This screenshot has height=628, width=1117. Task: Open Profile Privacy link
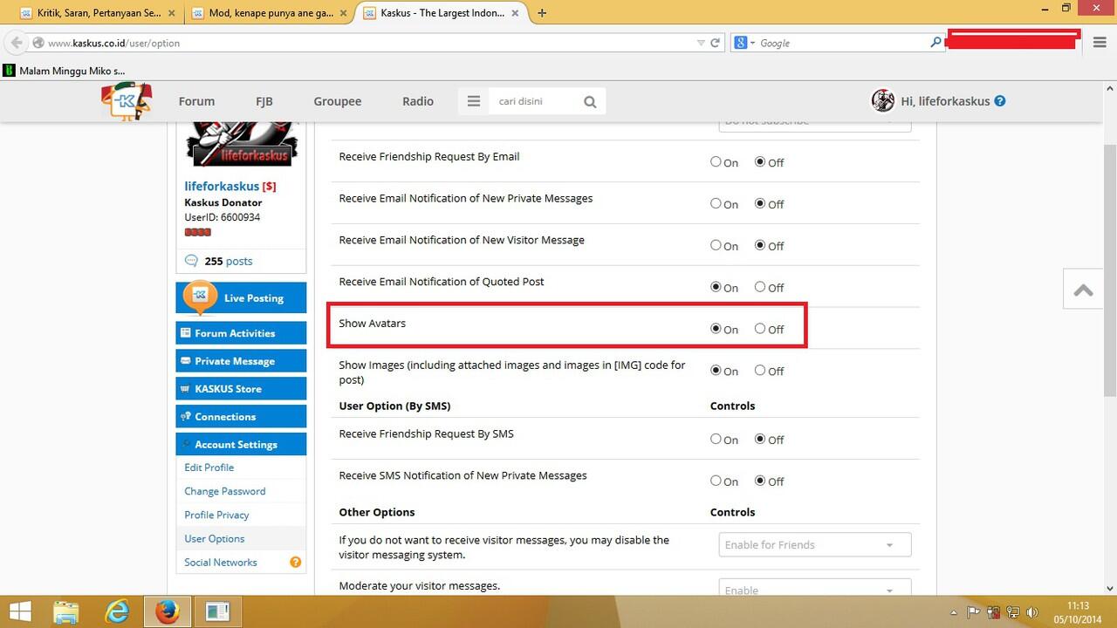pos(216,515)
